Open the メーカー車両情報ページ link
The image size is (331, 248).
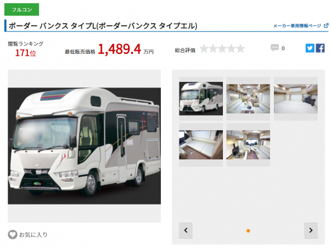point(297,25)
